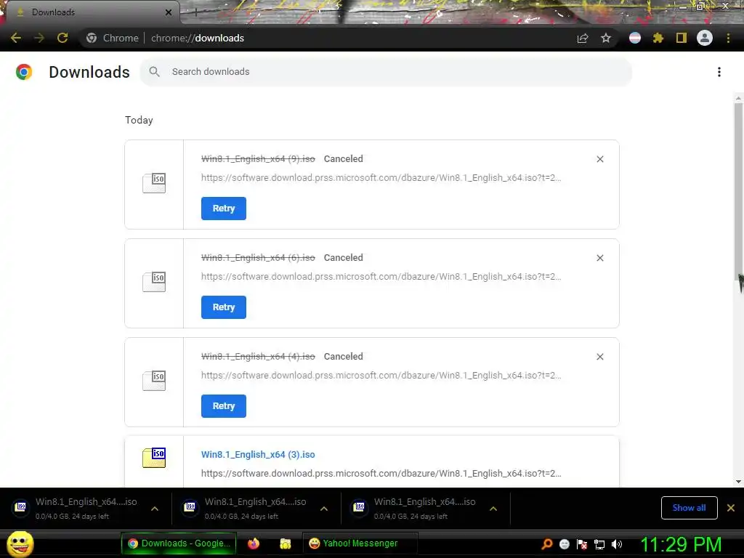Click the Chrome logo beside Downloads

(x=24, y=72)
